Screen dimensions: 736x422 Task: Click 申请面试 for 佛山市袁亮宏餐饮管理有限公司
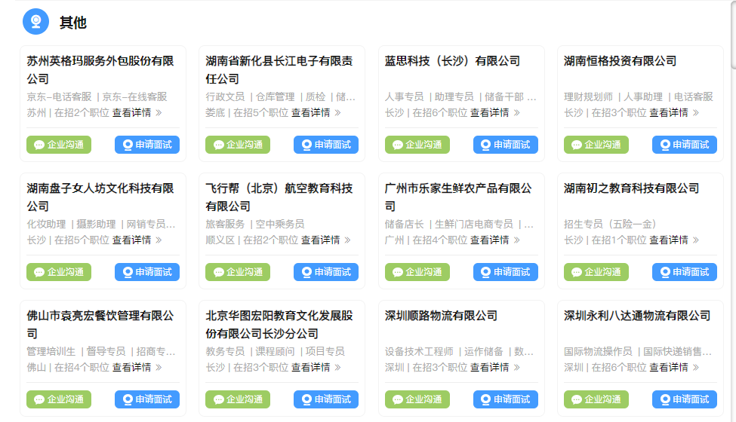tap(147, 399)
